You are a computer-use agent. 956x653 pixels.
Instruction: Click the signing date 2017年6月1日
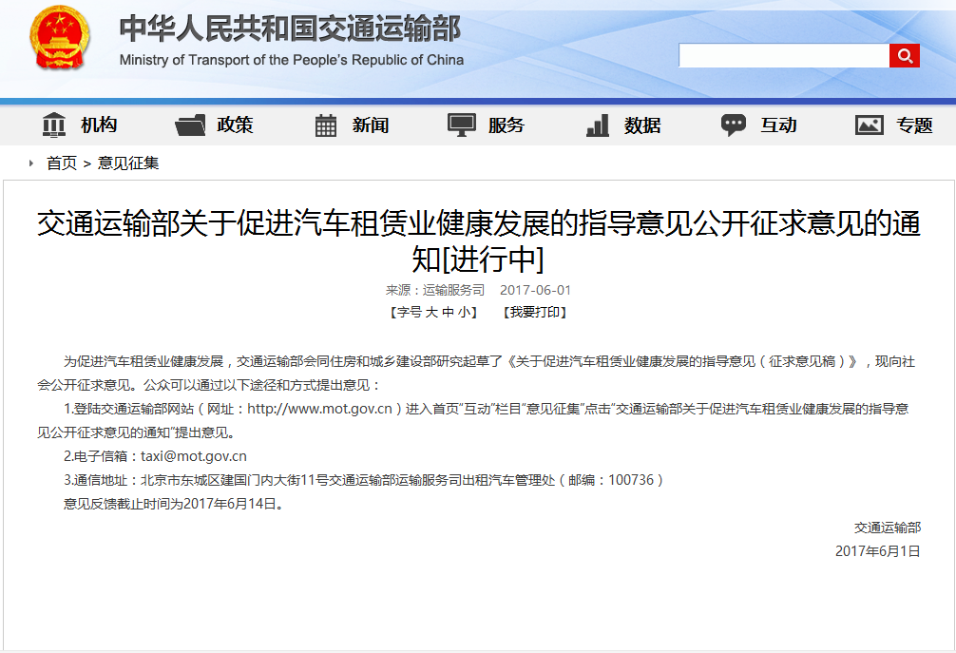click(x=877, y=551)
